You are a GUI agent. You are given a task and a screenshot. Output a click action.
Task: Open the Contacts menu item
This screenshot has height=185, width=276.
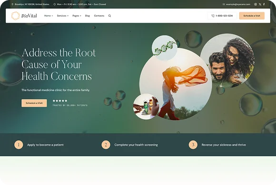(x=99, y=16)
